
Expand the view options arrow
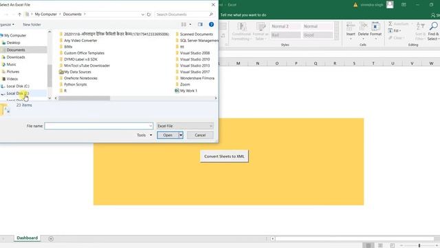[190, 25]
